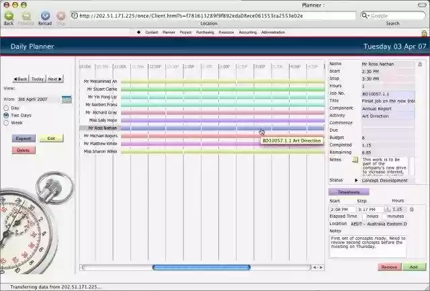
Task: Click the browser Reload icon
Action: click(x=45, y=15)
